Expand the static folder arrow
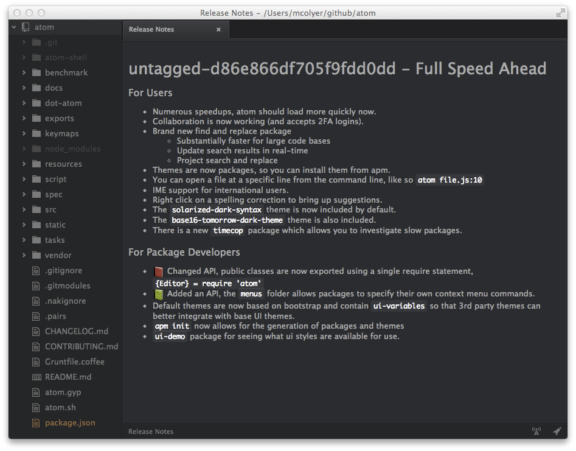576x451 pixels. point(24,225)
